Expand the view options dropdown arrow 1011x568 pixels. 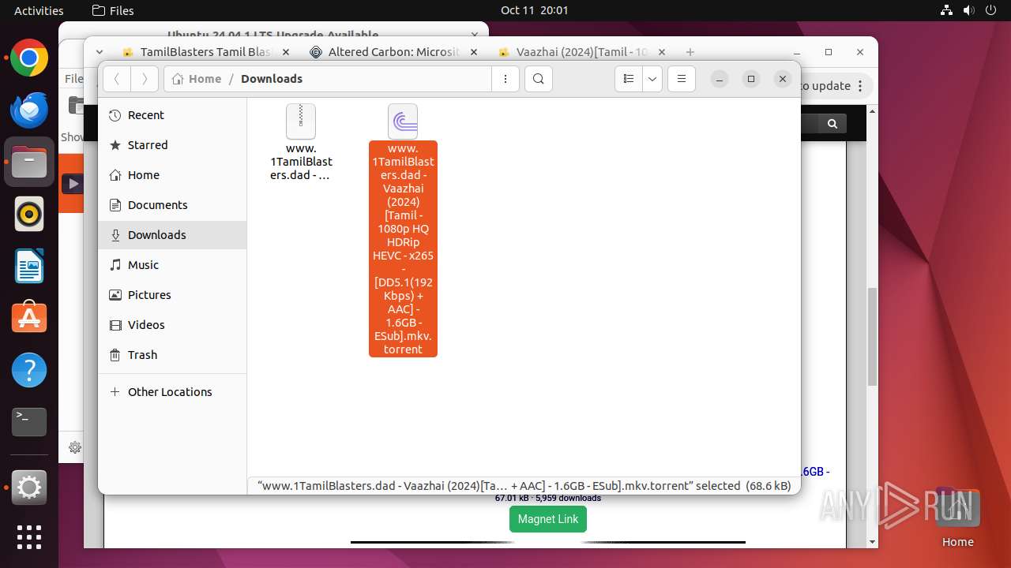[652, 79]
